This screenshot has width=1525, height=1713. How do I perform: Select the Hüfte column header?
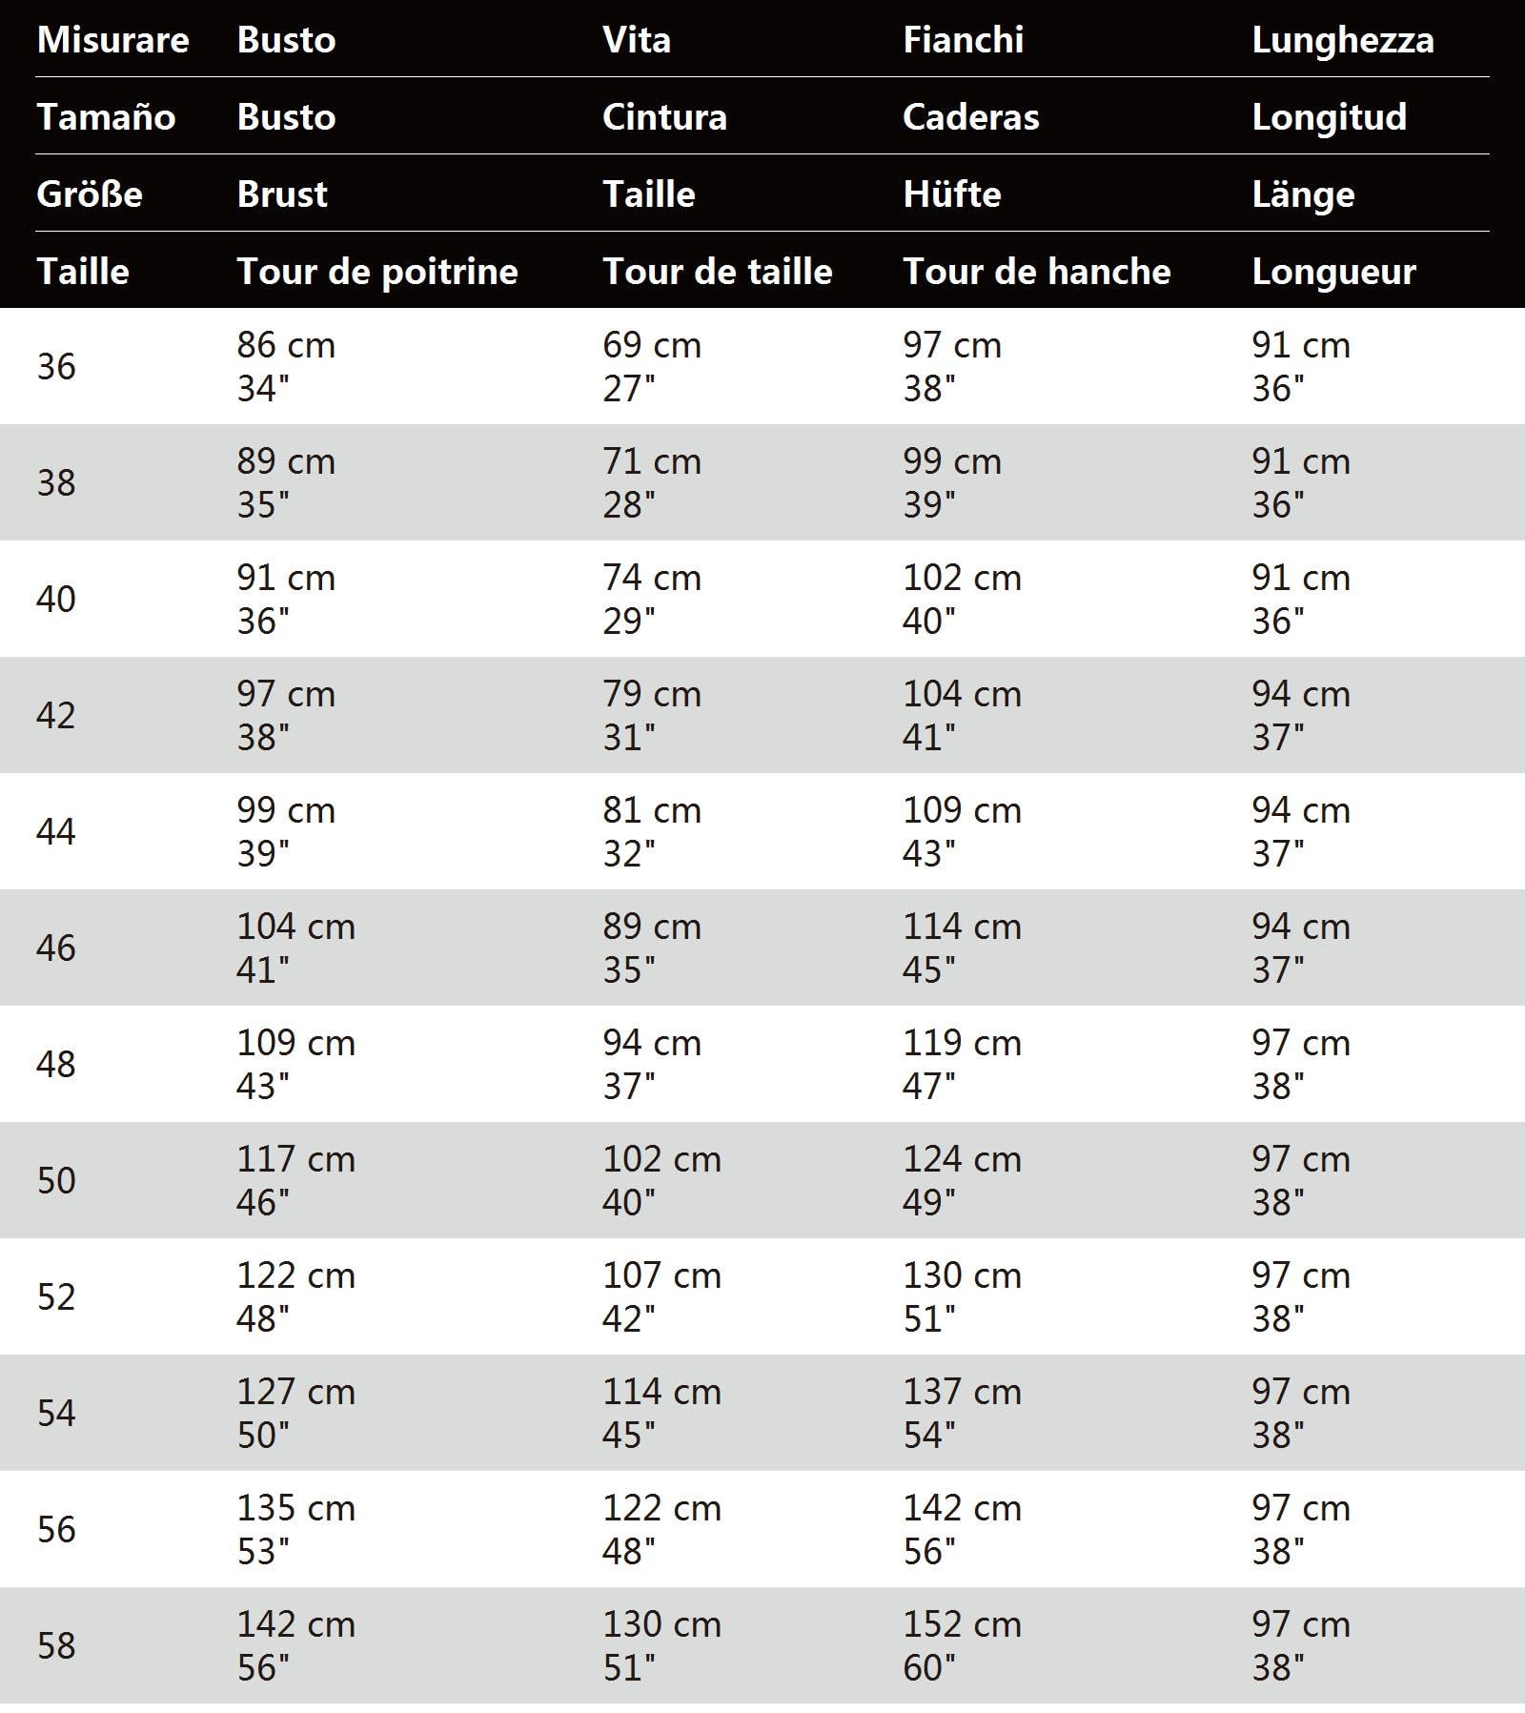[x=951, y=194]
